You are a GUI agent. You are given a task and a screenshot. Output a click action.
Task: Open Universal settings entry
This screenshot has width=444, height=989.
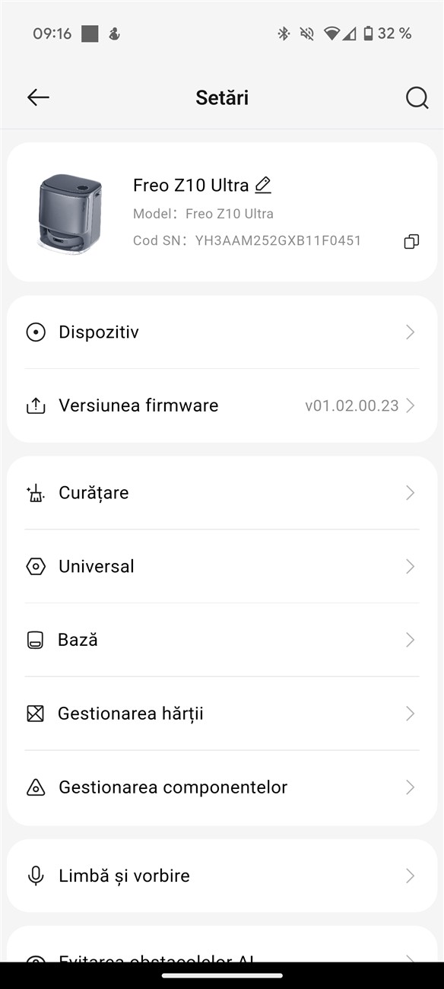(222, 567)
